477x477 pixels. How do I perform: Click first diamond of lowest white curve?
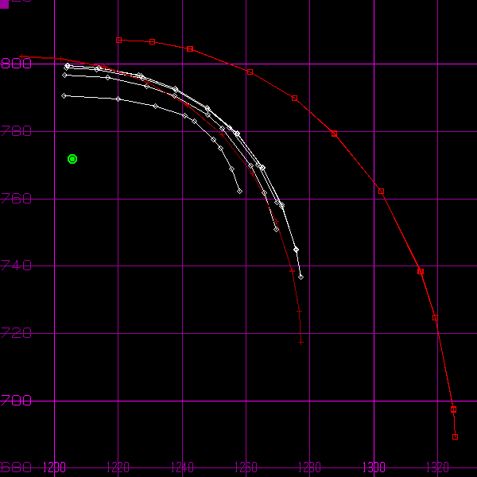(x=64, y=95)
